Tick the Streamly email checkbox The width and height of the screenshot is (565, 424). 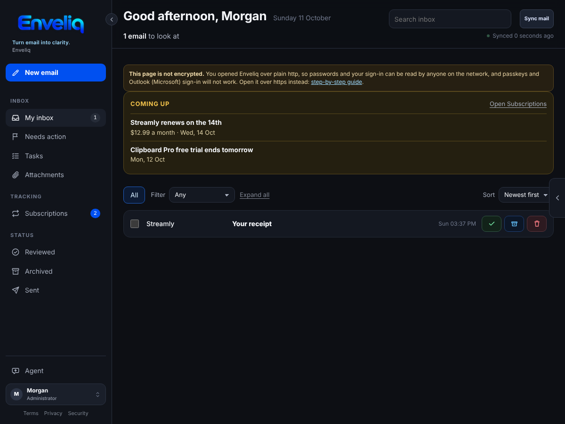pos(135,224)
